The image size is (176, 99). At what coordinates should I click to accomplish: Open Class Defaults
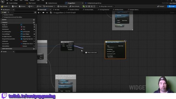coord(74,6)
